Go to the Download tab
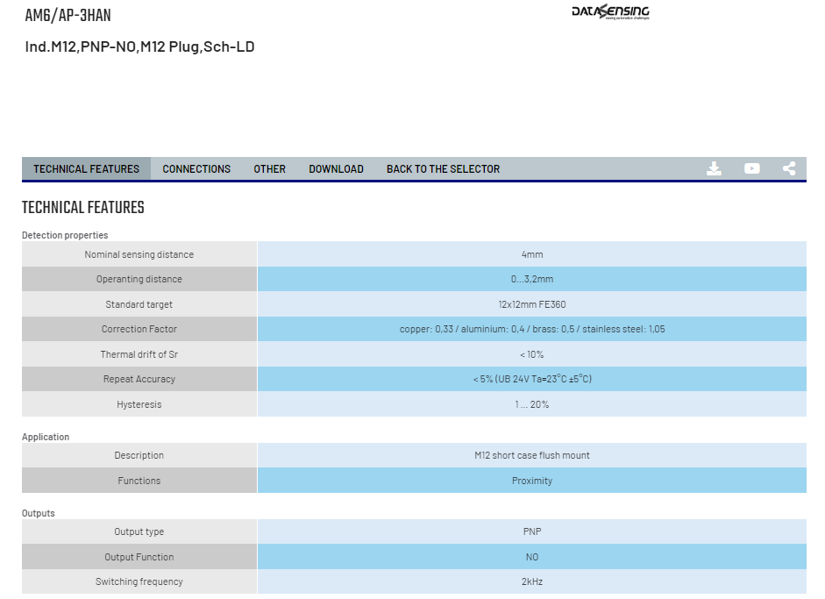 coord(336,169)
